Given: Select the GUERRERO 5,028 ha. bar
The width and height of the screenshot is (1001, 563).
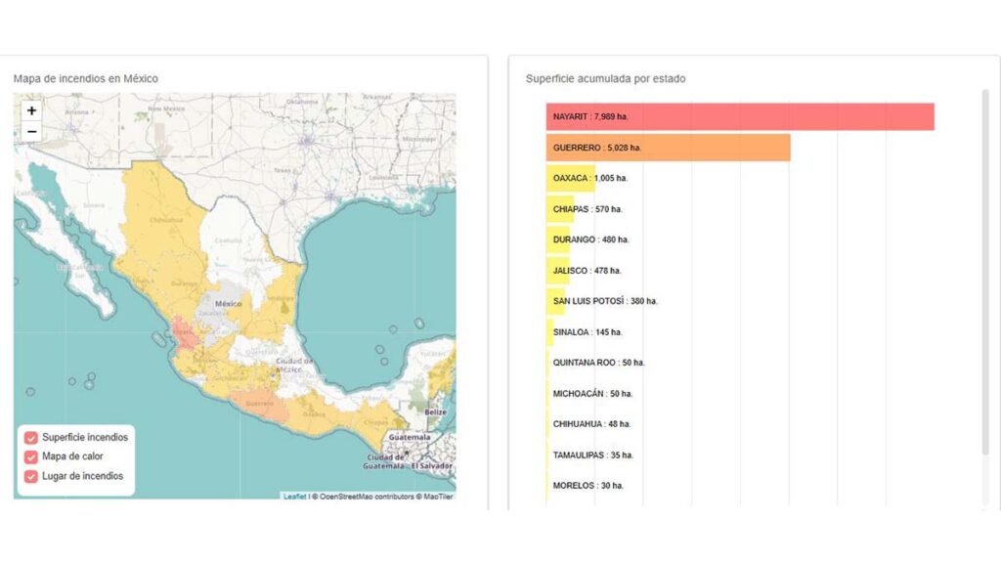Looking at the screenshot, I should coord(669,148).
